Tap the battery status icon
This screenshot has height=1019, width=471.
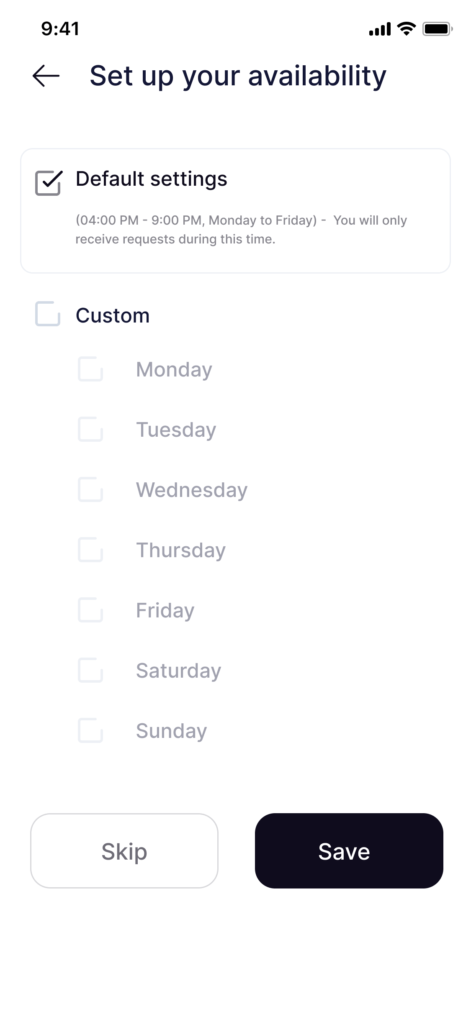click(437, 29)
